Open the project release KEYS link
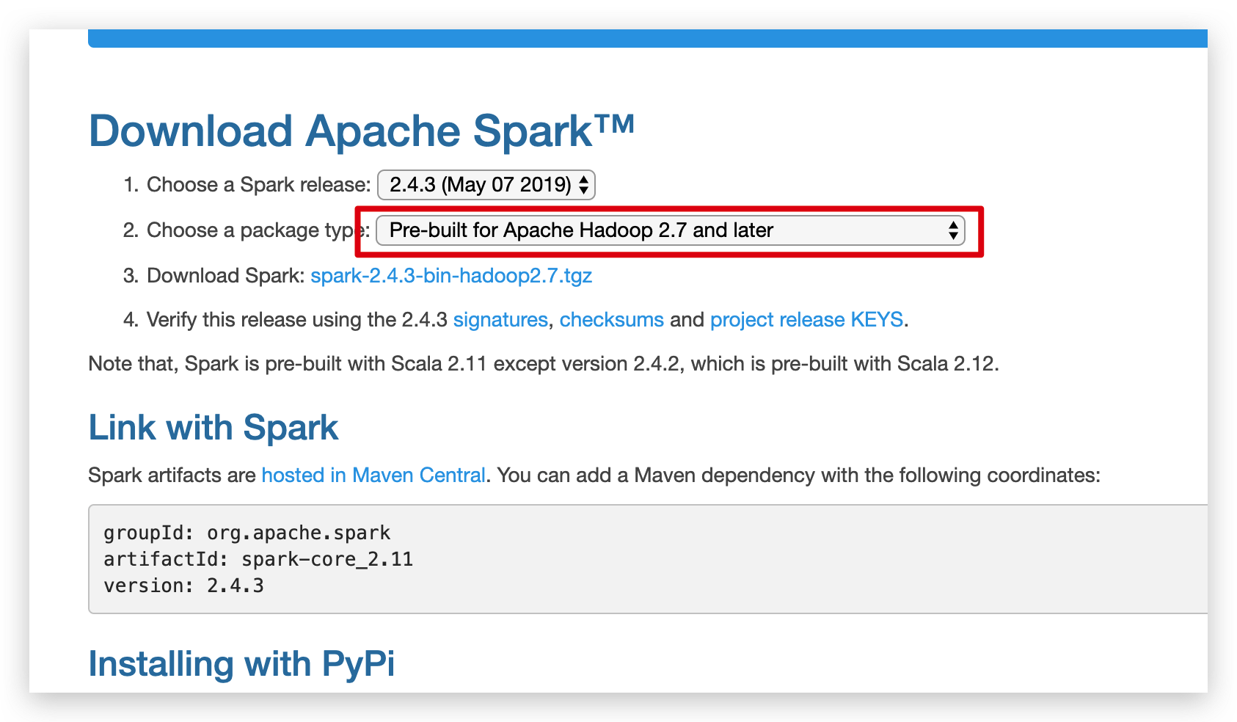This screenshot has height=722, width=1237. [x=806, y=319]
